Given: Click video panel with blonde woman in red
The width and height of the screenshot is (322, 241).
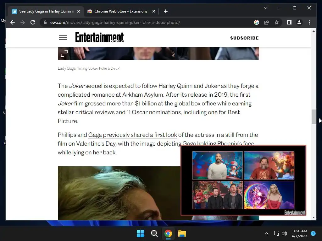Looking at the screenshot, I should click(269, 195).
